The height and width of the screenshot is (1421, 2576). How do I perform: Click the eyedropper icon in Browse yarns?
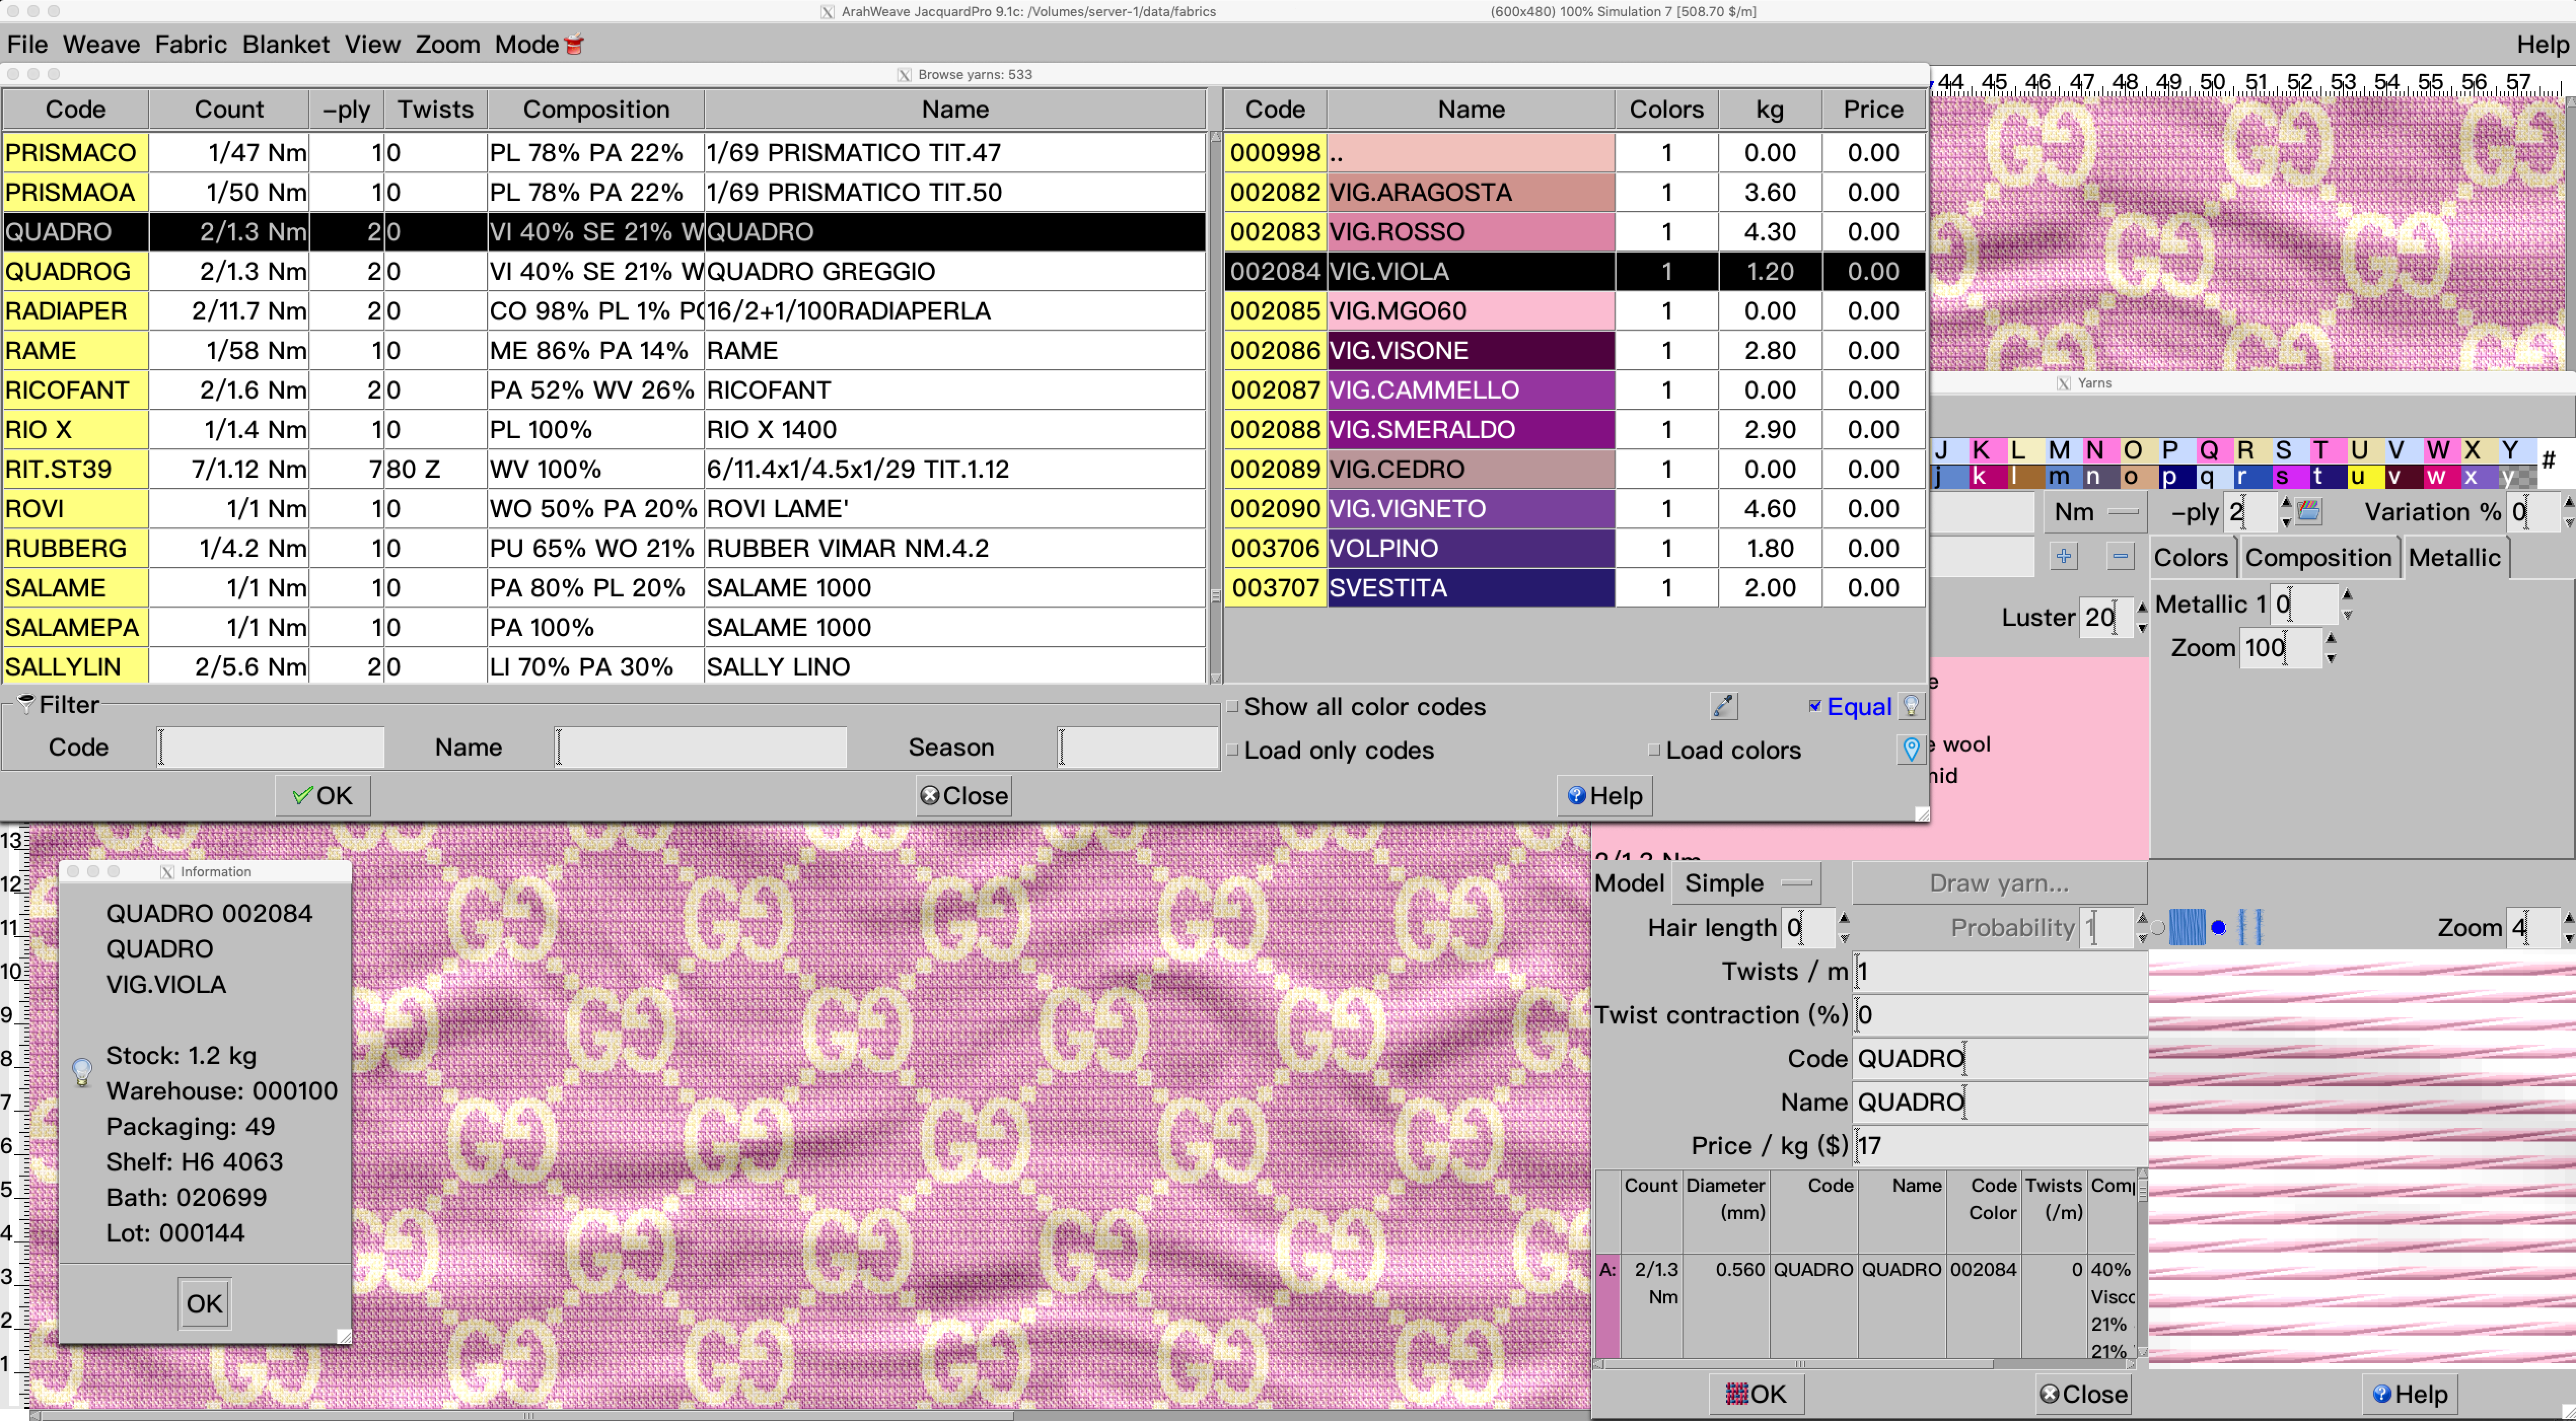click(1723, 706)
